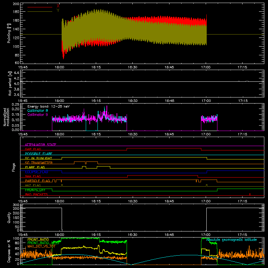
Task: Click the 180 tick value on Pointing axis
Action: click(x=16, y=12)
